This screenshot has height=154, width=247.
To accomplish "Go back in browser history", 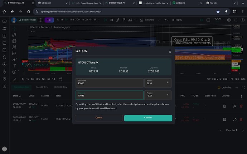I will pyautogui.click(x=12, y=12).
